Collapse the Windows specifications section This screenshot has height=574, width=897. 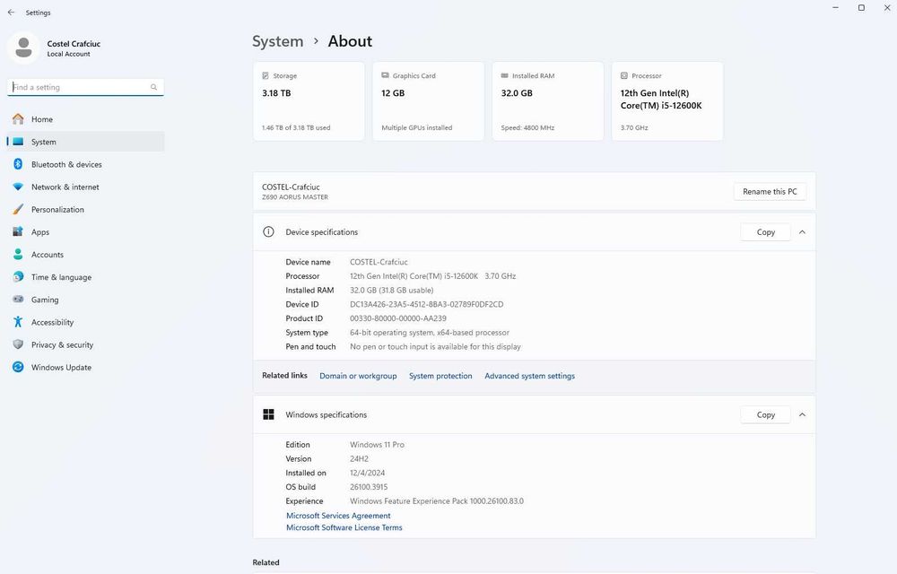click(802, 415)
